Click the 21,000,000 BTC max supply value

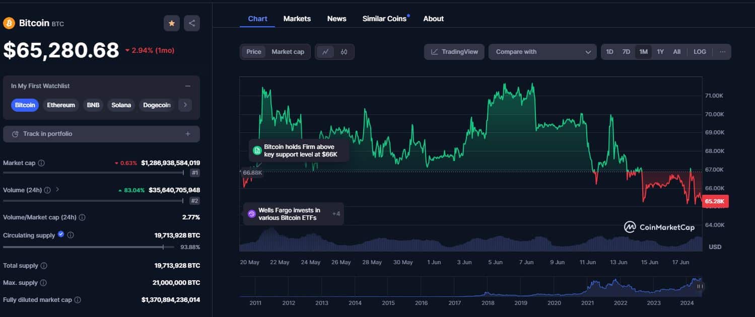(x=176, y=283)
